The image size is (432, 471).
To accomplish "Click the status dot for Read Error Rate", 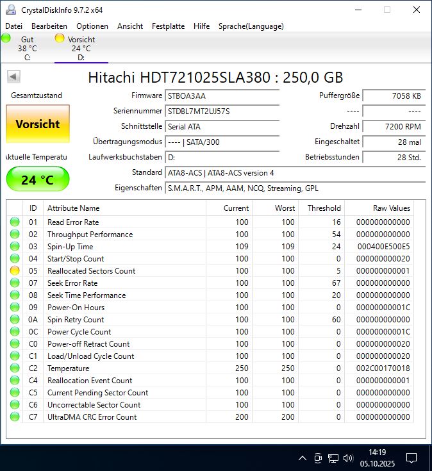I will (x=15, y=222).
